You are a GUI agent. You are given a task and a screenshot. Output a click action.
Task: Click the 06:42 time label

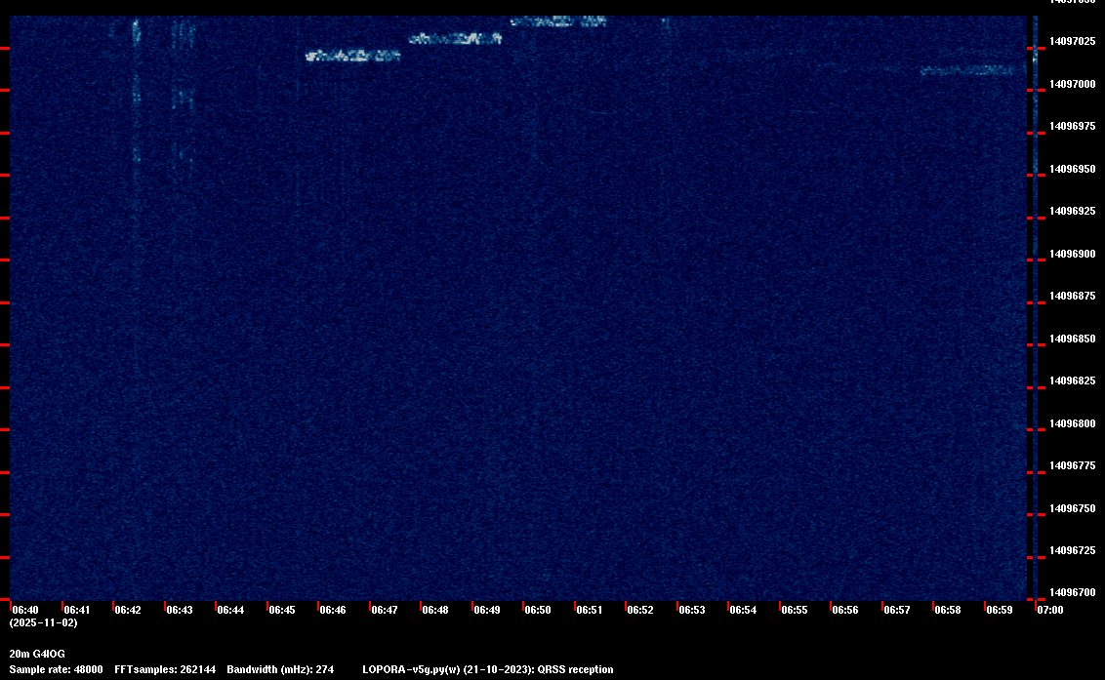coord(128,610)
